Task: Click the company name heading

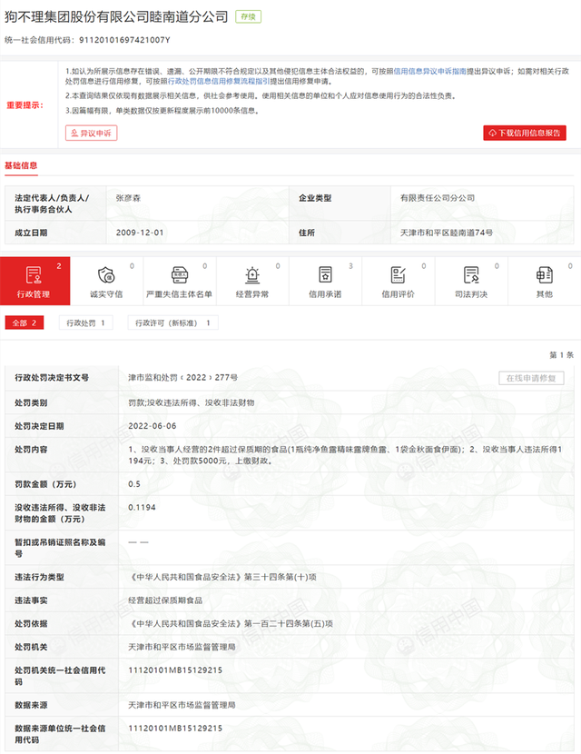Action: 116,17
